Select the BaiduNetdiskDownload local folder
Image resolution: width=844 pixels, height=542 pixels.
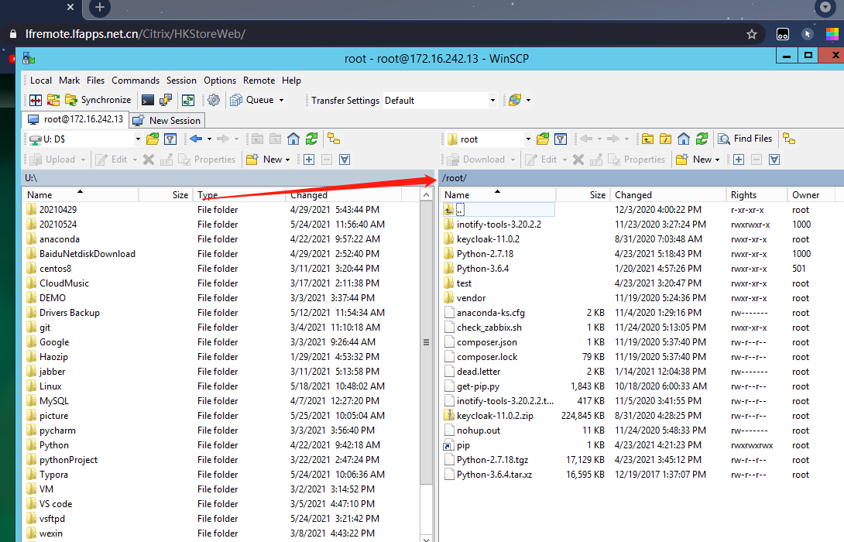point(87,253)
